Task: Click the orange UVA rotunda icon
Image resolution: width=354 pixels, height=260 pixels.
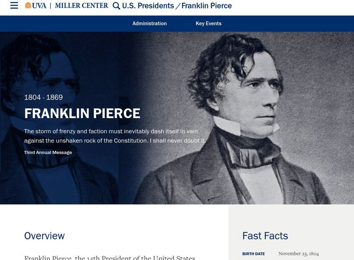Action: point(28,6)
